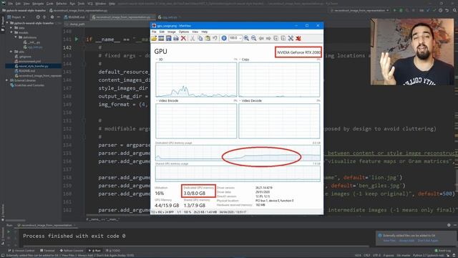Click the blue Information icon in IrfanView
Image resolution: width=458 pixels, height=258 pixels.
224,38
